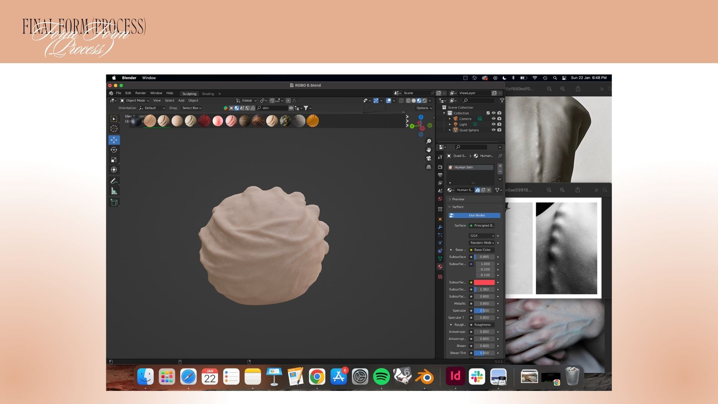Switch to the Sculpting workspace tab

tap(189, 94)
